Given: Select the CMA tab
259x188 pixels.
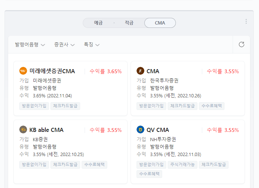Looking at the screenshot, I should point(160,23).
